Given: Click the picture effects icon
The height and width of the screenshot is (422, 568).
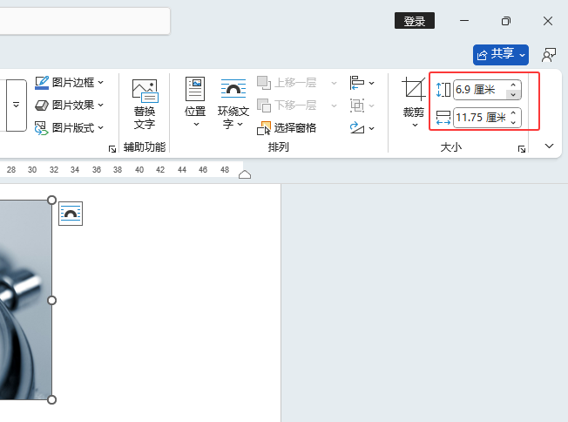Looking at the screenshot, I should coord(42,105).
